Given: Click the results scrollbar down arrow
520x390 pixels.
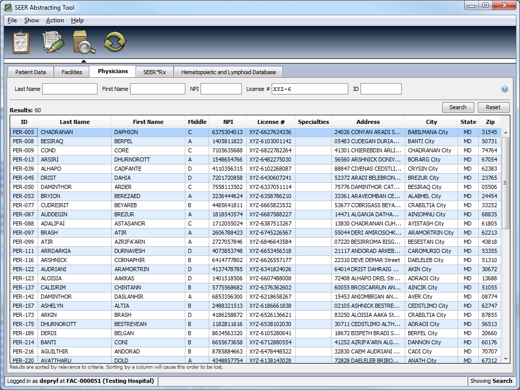Looking at the screenshot, I should 505,359.
